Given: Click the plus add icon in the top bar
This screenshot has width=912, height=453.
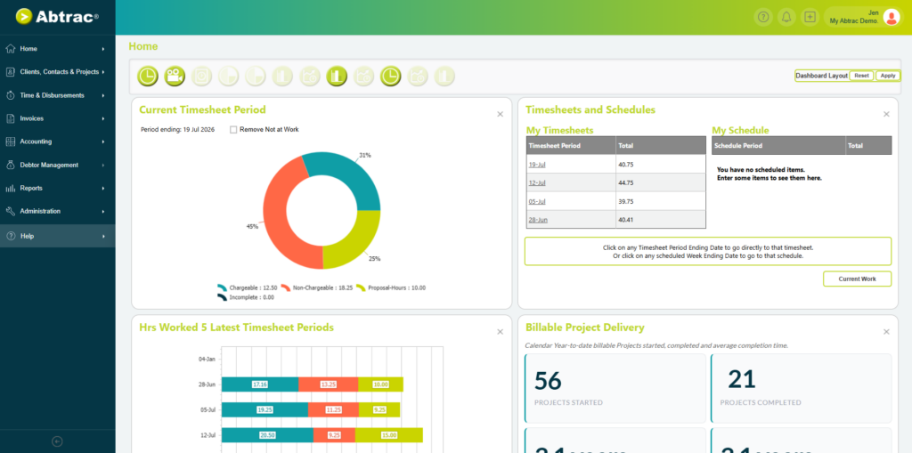Looking at the screenshot, I should tap(810, 18).
